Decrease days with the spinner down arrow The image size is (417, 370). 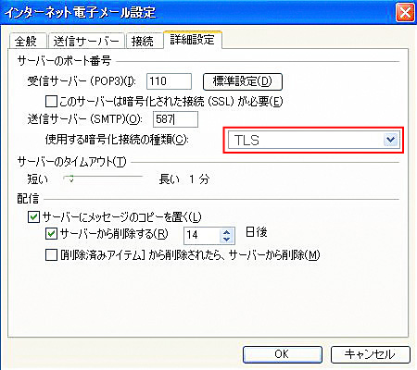click(226, 240)
